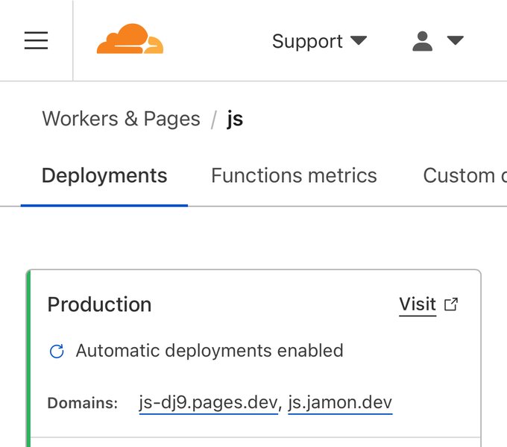Go to Workers & Pages breadcrumb
The height and width of the screenshot is (447, 507).
coord(121,119)
